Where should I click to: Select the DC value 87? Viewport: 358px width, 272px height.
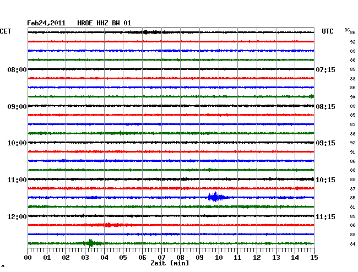click(x=352, y=189)
